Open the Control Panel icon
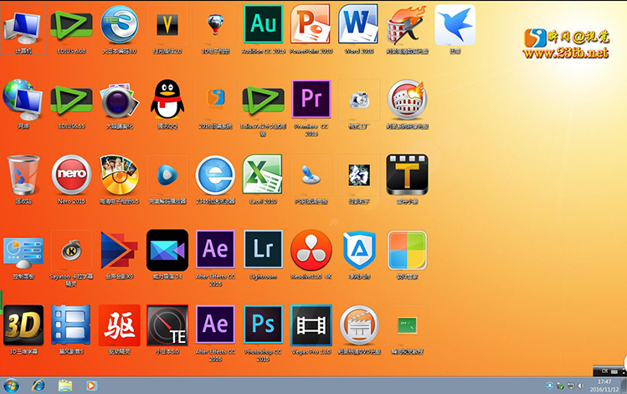Image resolution: width=627 pixels, height=394 pixels. coord(23,251)
